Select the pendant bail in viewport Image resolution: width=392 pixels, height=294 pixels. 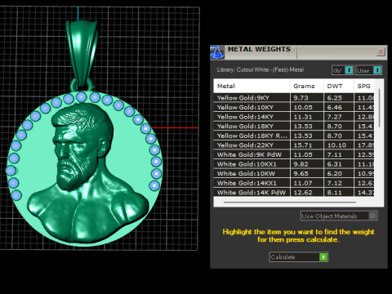point(82,53)
